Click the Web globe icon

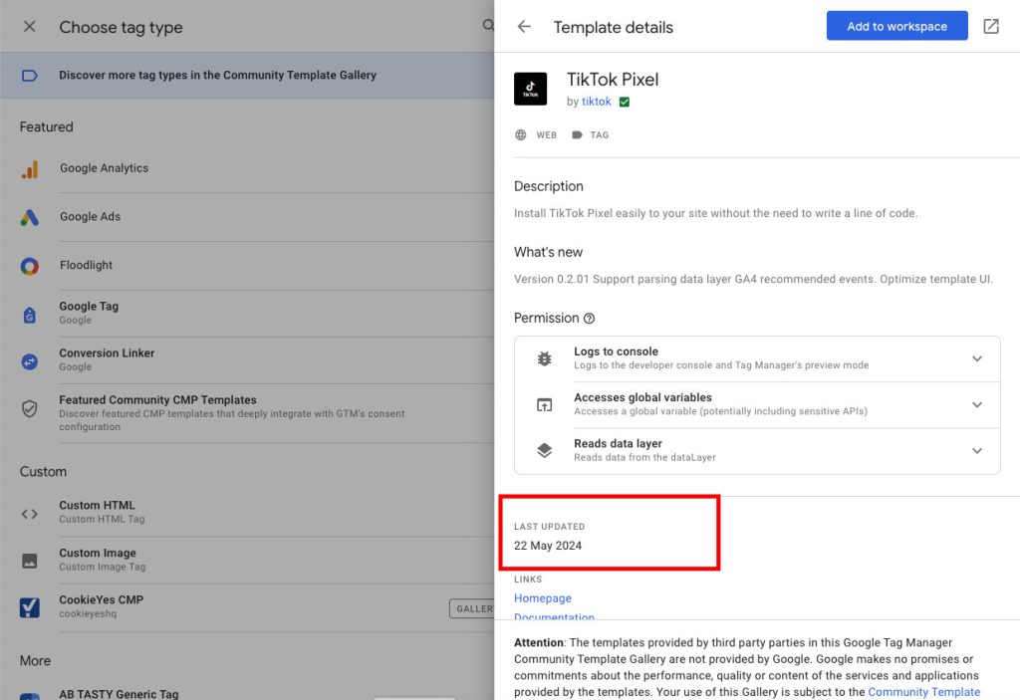click(520, 134)
